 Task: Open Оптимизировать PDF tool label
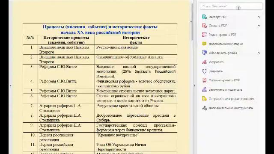click(224, 80)
